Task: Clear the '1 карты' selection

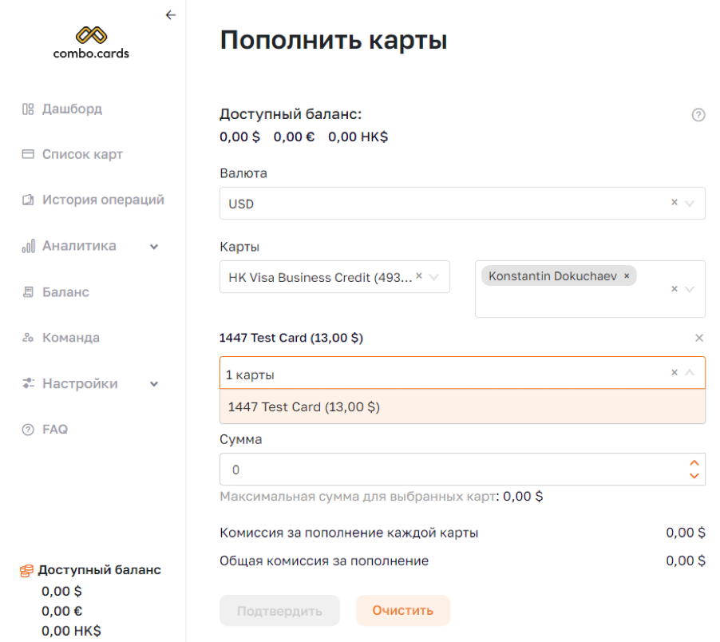Action: click(x=674, y=372)
